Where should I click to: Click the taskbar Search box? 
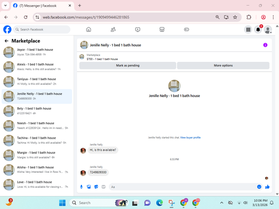tap(99, 203)
